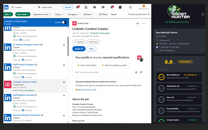The height and width of the screenshot is (130, 208).
Task: Open the Past week date filter
Action: coord(23,14)
